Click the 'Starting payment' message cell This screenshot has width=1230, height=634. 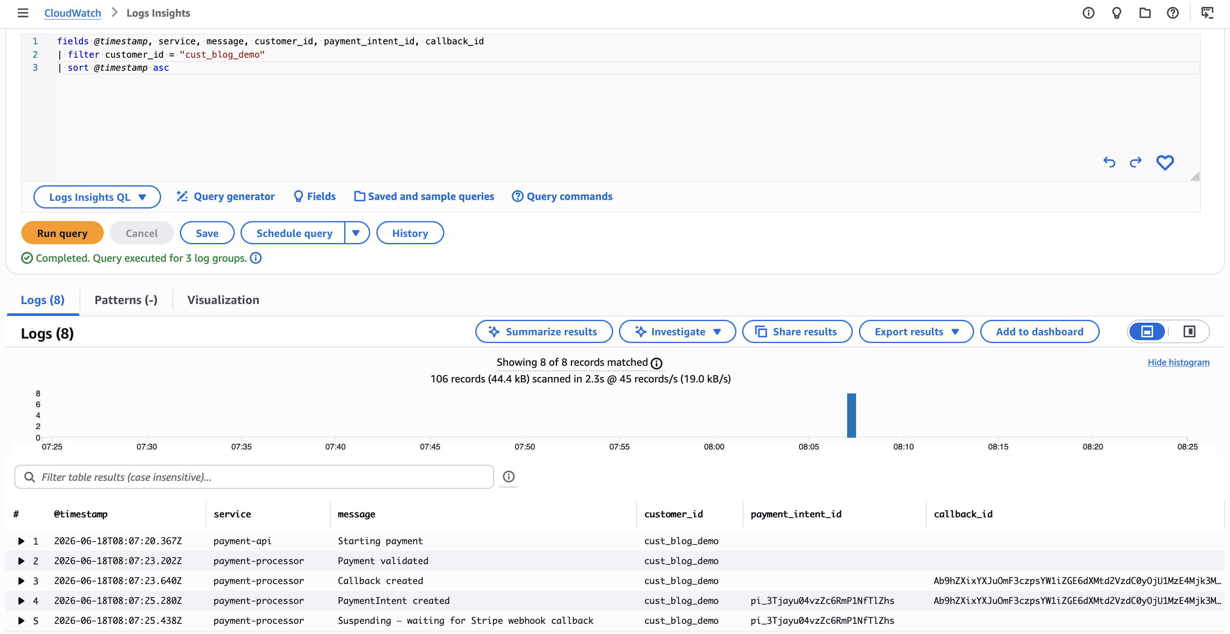click(380, 541)
